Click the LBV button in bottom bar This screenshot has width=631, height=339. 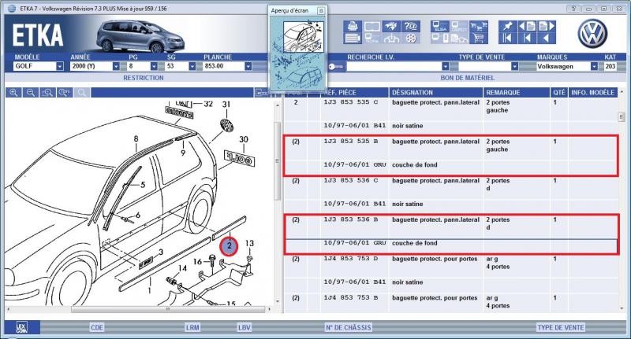coord(244,327)
